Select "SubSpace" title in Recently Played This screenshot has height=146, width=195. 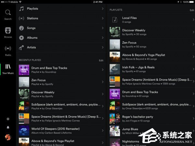coord(66,104)
